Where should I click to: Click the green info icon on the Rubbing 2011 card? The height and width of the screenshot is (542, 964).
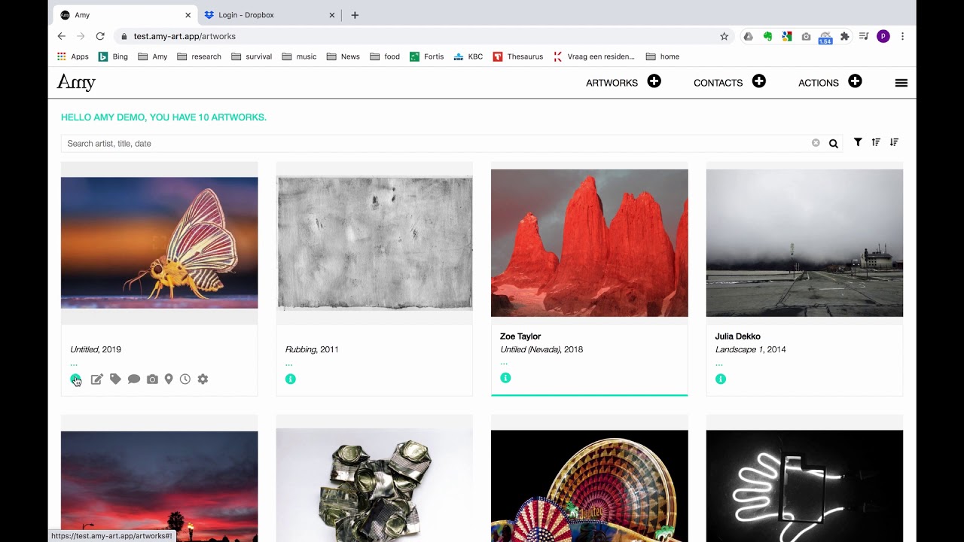click(291, 379)
